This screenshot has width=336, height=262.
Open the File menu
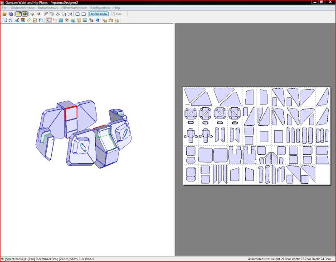[4, 8]
